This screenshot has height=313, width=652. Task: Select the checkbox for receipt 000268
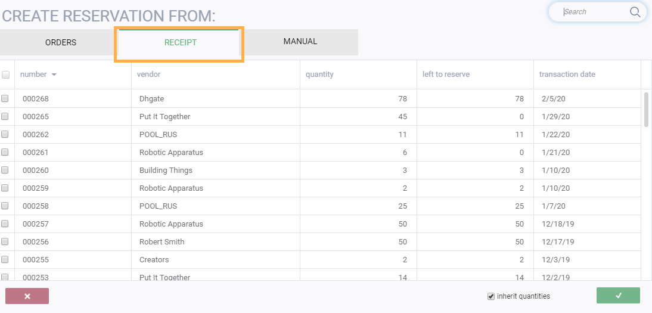(x=5, y=98)
